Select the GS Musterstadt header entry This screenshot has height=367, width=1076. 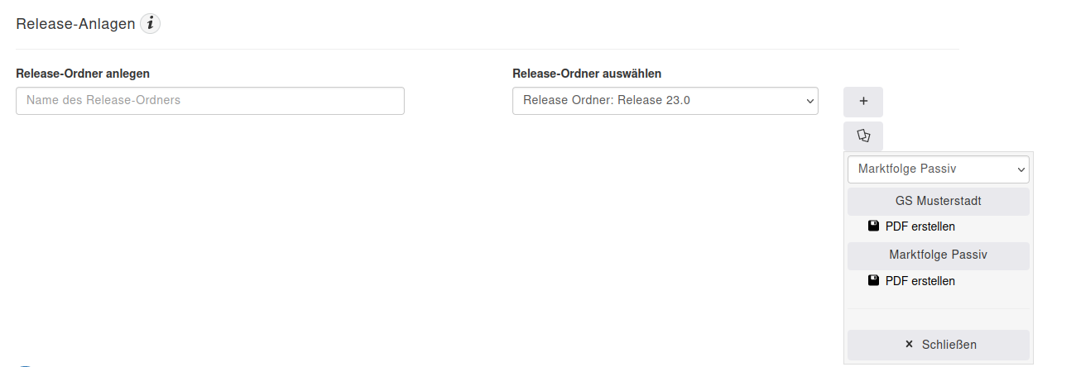coord(939,202)
